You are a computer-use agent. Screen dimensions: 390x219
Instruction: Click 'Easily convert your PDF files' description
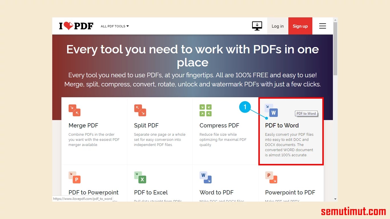click(x=289, y=145)
